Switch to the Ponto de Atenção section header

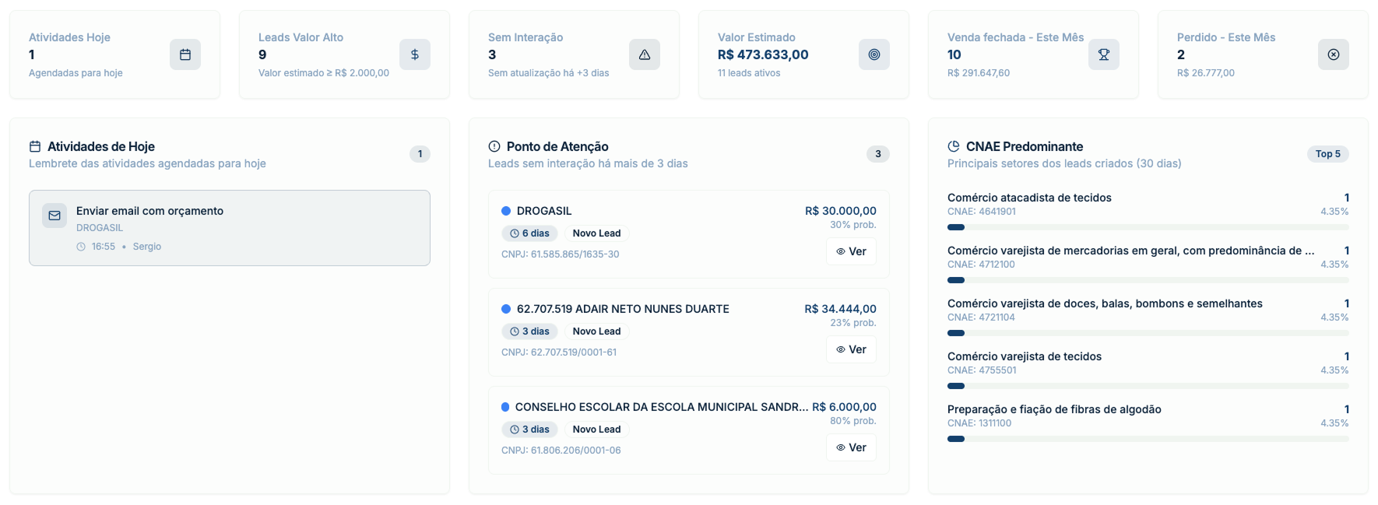pyautogui.click(x=557, y=146)
